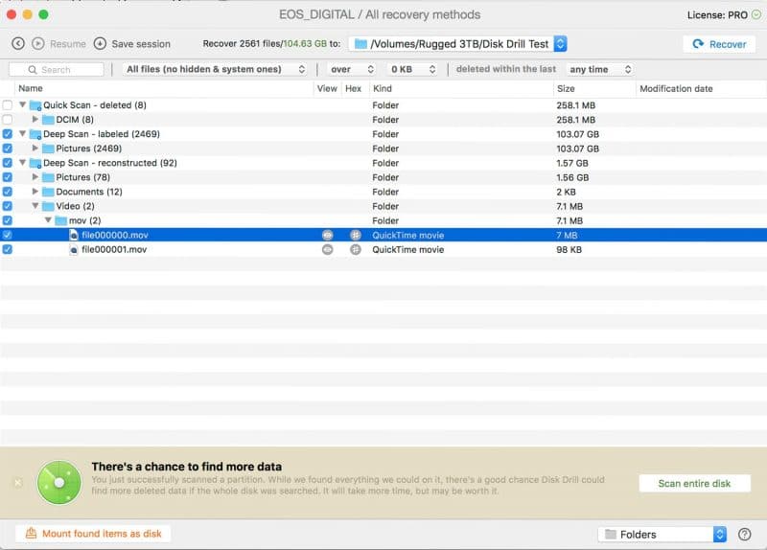The image size is (767, 550).
Task: Expand the Pictures (78) folder
Action: tap(35, 176)
